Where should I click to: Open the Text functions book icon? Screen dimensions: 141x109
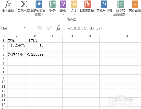[74, 4]
